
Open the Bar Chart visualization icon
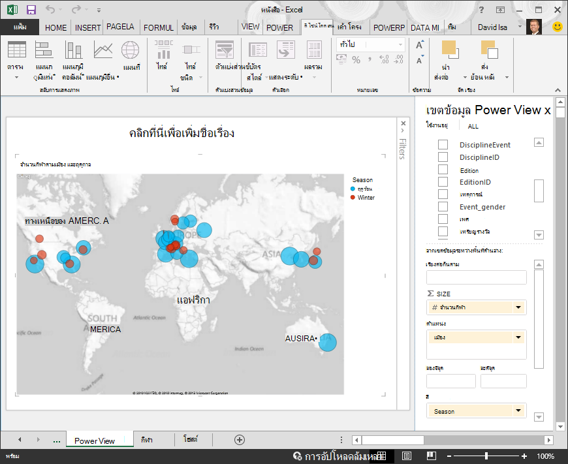[x=44, y=49]
